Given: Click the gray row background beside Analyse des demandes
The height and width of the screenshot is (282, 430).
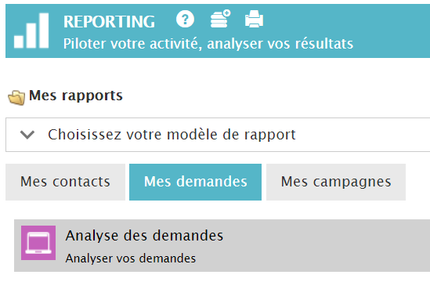Looking at the screenshot, I should click(x=329, y=245).
